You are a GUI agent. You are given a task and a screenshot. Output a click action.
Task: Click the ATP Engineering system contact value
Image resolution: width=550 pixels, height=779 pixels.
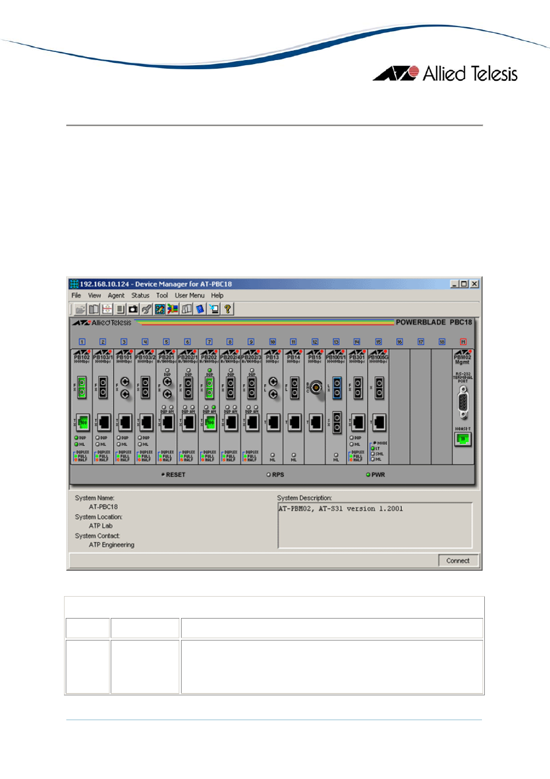111,545
